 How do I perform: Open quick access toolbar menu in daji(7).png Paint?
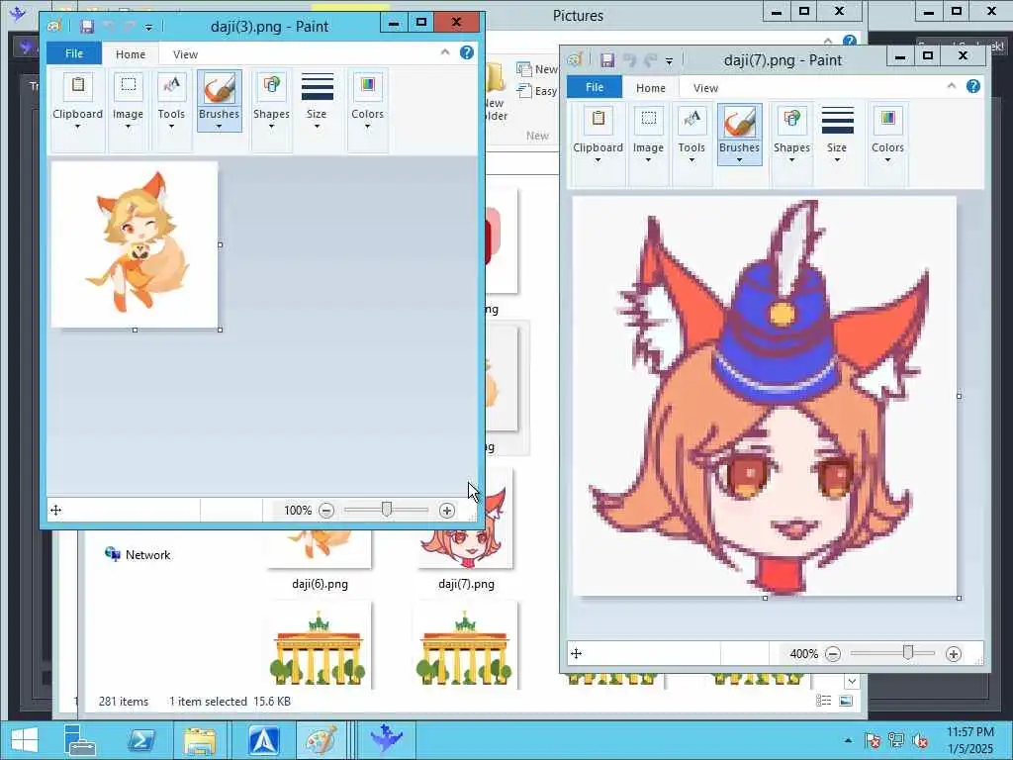[x=670, y=60]
